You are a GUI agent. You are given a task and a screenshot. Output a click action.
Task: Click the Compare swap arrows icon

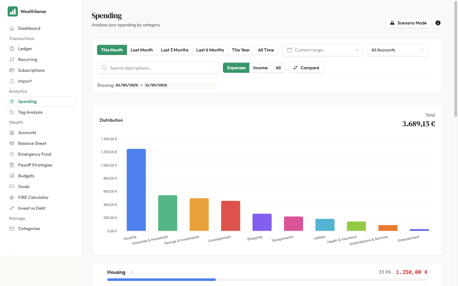click(x=295, y=68)
